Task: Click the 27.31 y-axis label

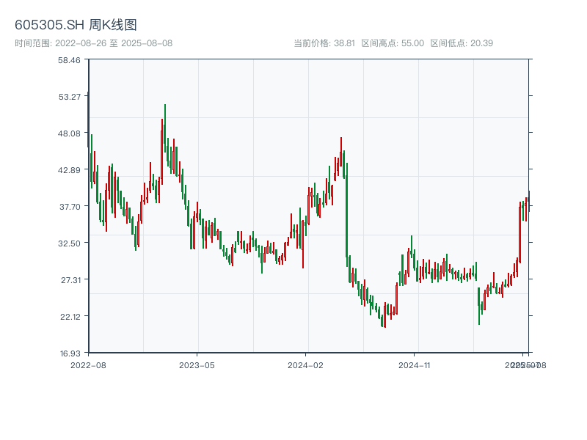Action: coord(69,280)
